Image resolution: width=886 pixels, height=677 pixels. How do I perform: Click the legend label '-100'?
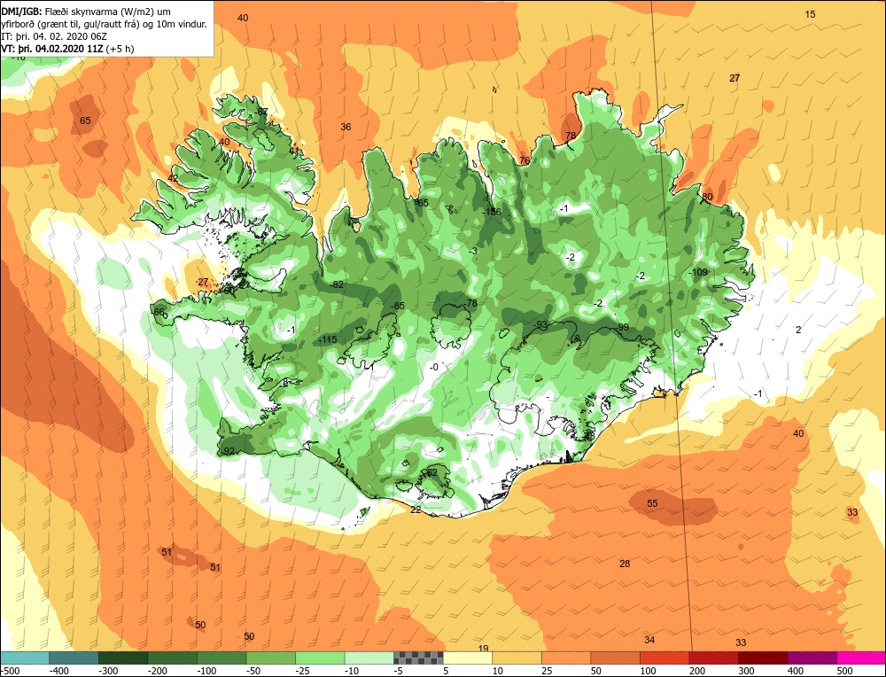(206, 671)
